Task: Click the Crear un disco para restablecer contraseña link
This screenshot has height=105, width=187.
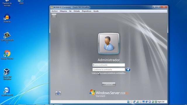Action: tap(109, 73)
